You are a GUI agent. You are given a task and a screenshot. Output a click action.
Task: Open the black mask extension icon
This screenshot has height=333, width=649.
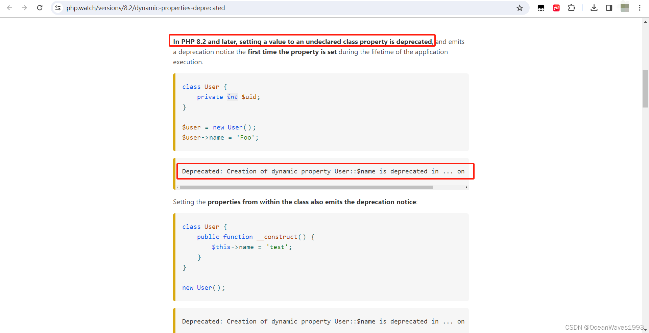pos(541,8)
